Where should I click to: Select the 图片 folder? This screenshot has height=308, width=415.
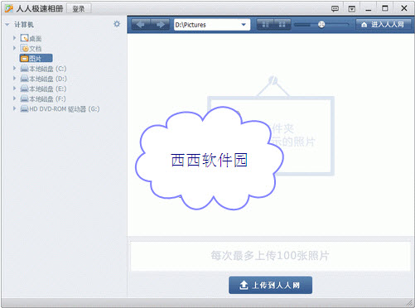point(36,58)
